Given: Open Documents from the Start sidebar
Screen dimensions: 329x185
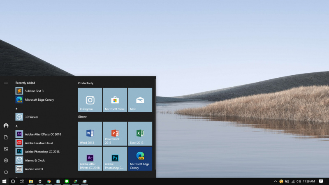Looking at the screenshot, I should pyautogui.click(x=6, y=137).
